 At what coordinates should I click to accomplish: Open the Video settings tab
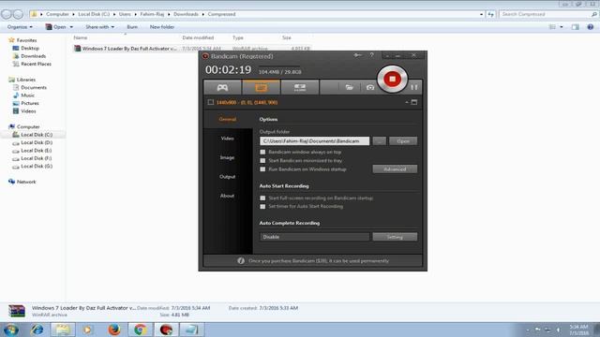pyautogui.click(x=227, y=139)
